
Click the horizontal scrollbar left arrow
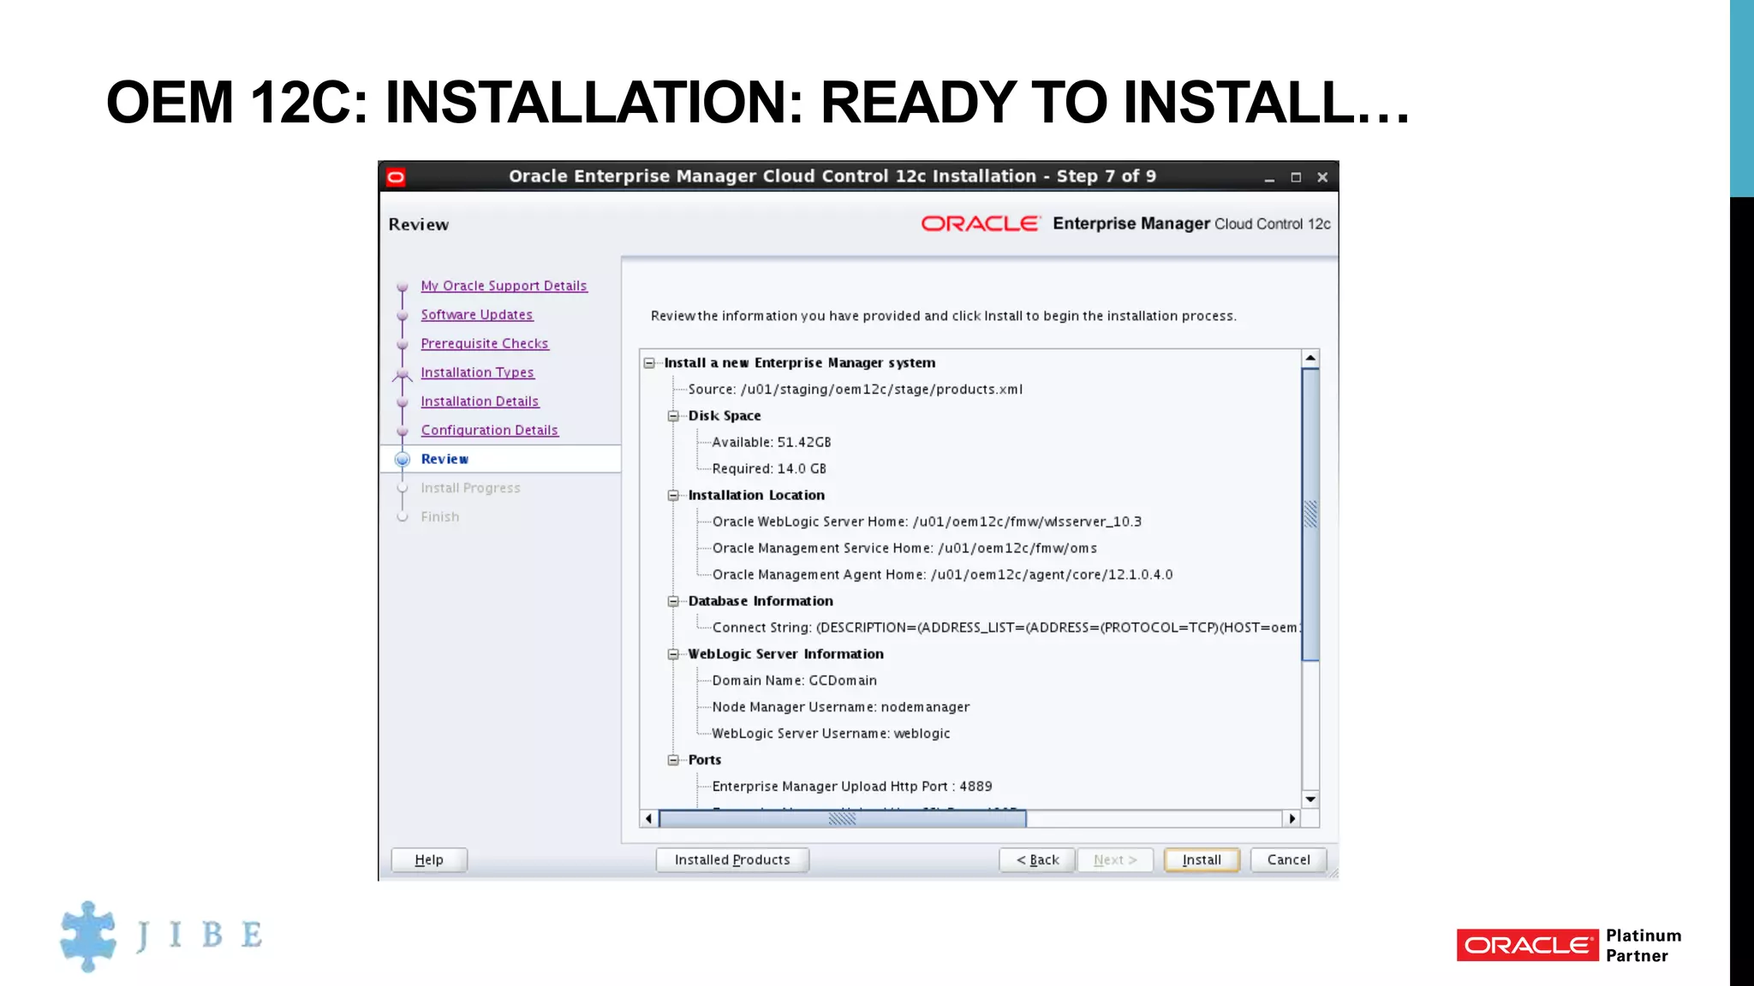(x=648, y=819)
